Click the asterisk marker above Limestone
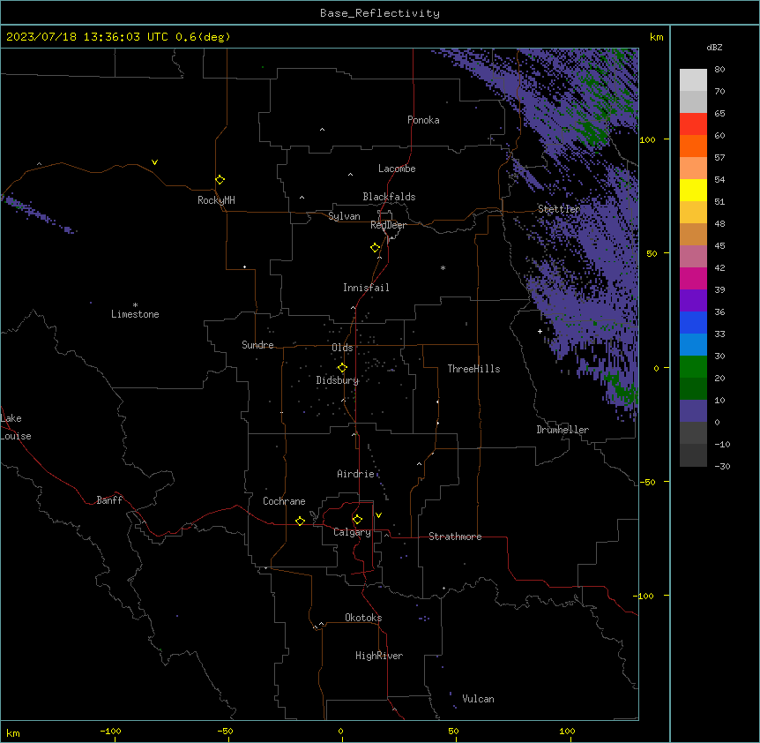760x743 pixels. [135, 305]
